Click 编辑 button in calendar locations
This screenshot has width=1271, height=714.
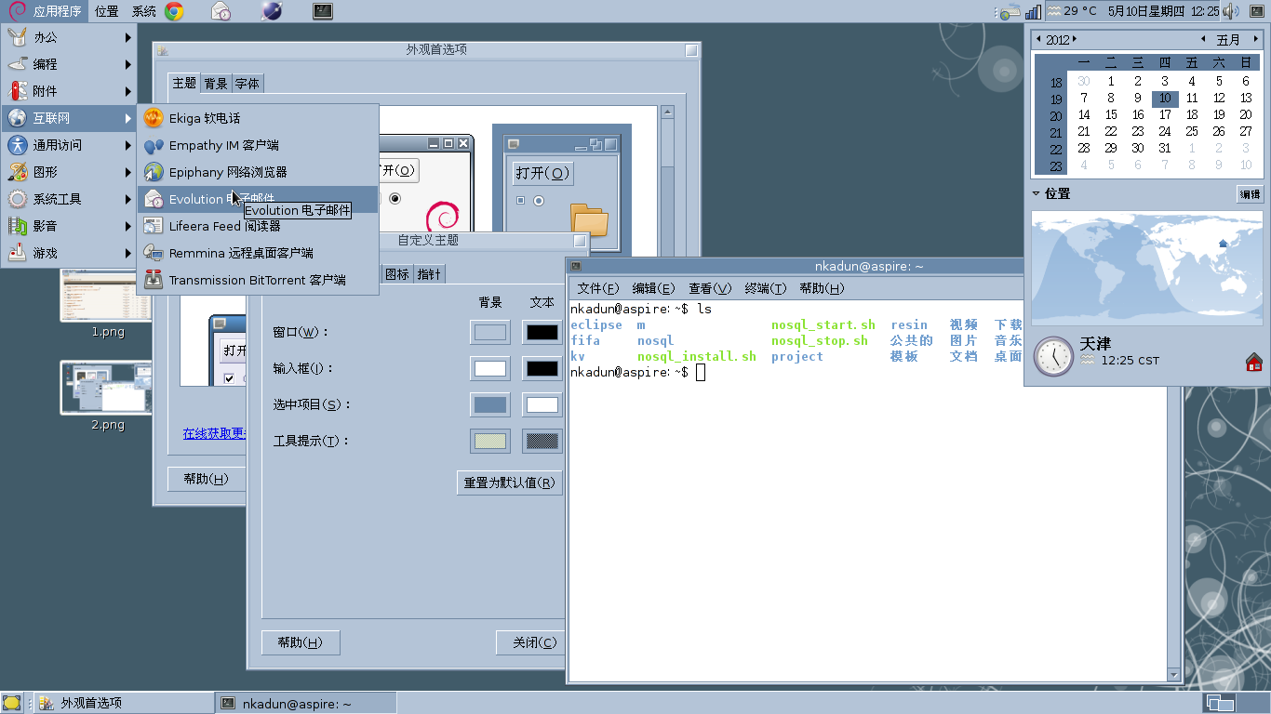1251,194
